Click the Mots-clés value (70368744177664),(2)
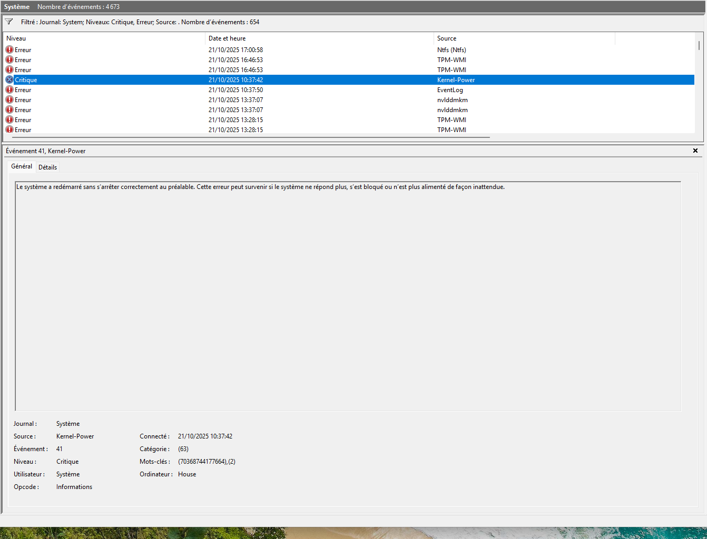 (x=207, y=462)
